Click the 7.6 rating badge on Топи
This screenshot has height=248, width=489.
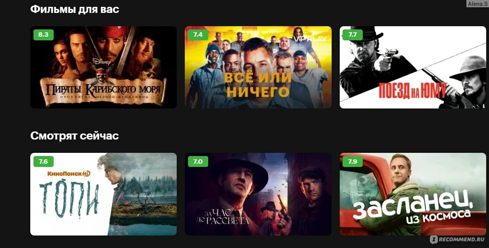pyautogui.click(x=43, y=162)
